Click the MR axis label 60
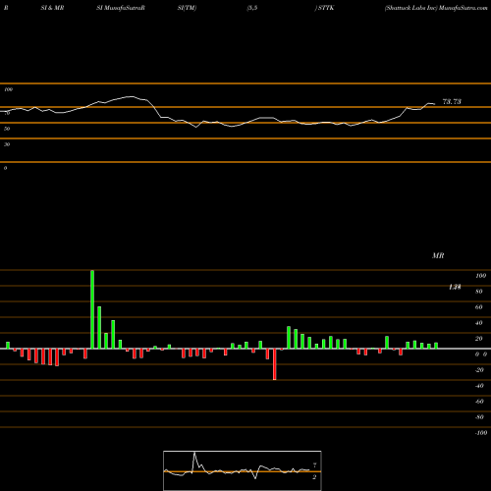 pos(479,307)
